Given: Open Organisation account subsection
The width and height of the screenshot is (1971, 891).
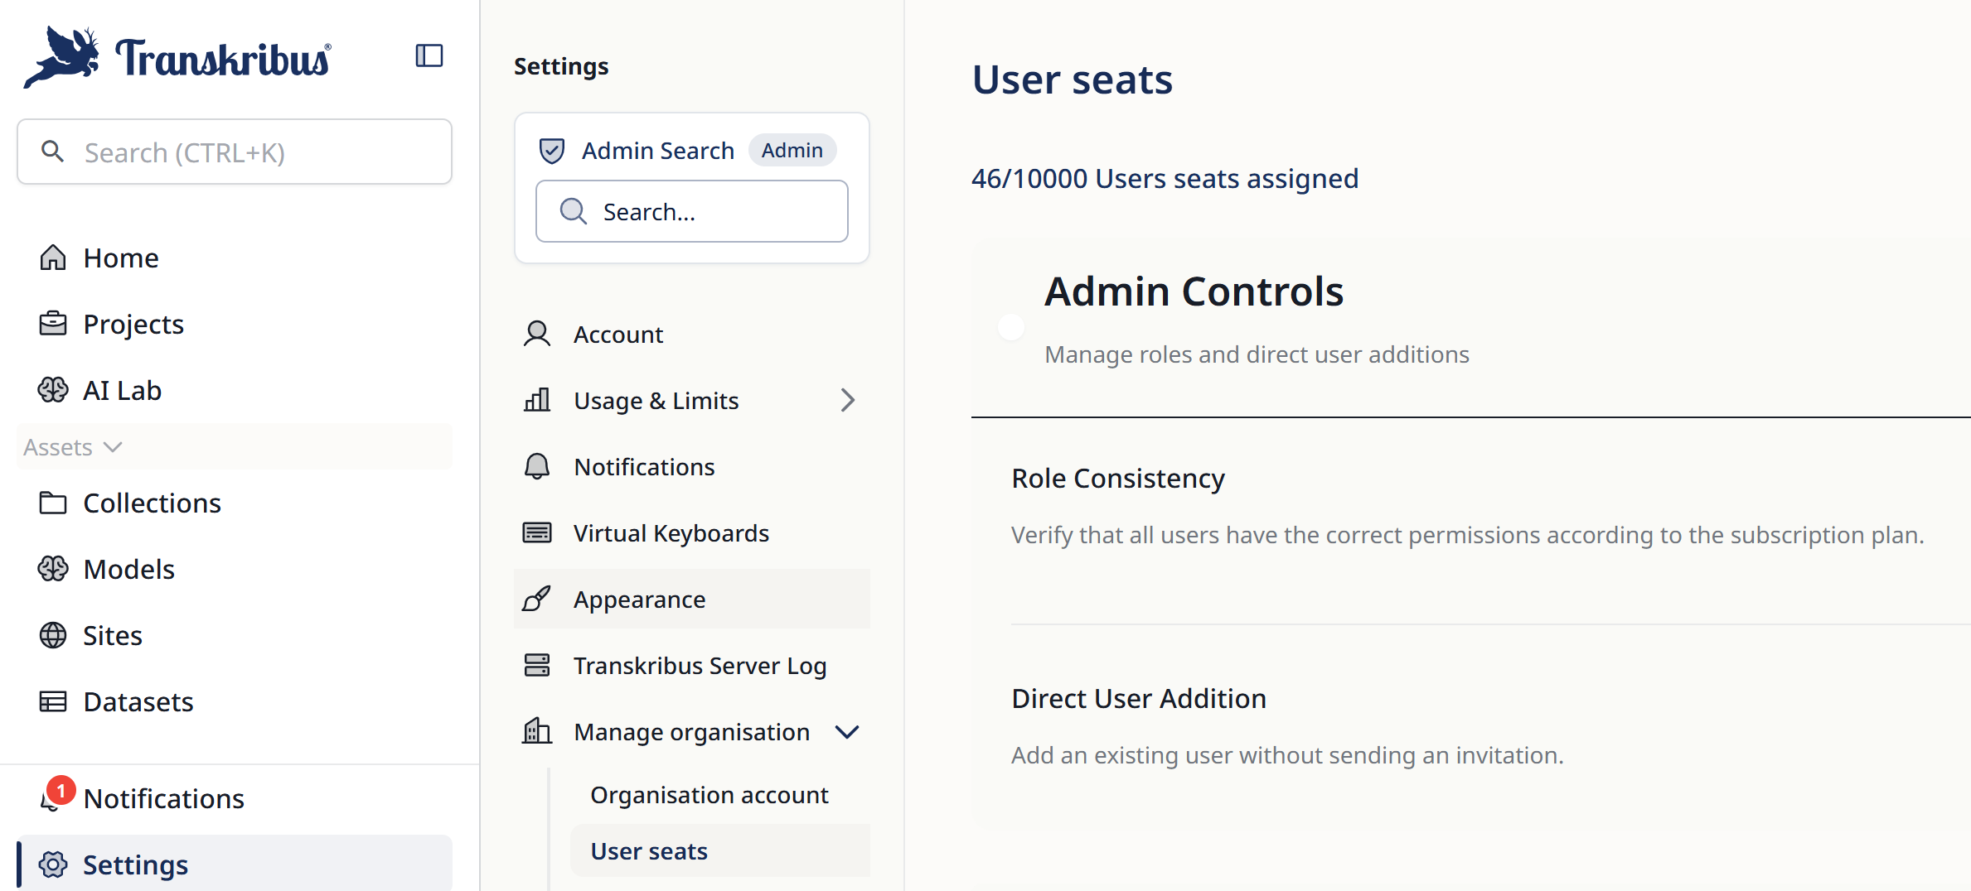Looking at the screenshot, I should pyautogui.click(x=709, y=795).
